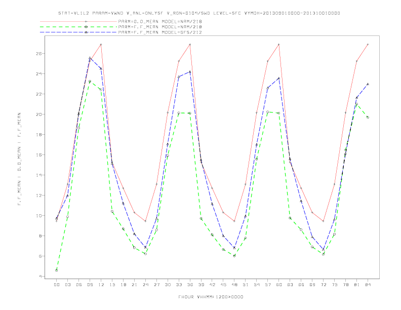
Task: Click y-axis tick label 16
Action: click(x=38, y=155)
